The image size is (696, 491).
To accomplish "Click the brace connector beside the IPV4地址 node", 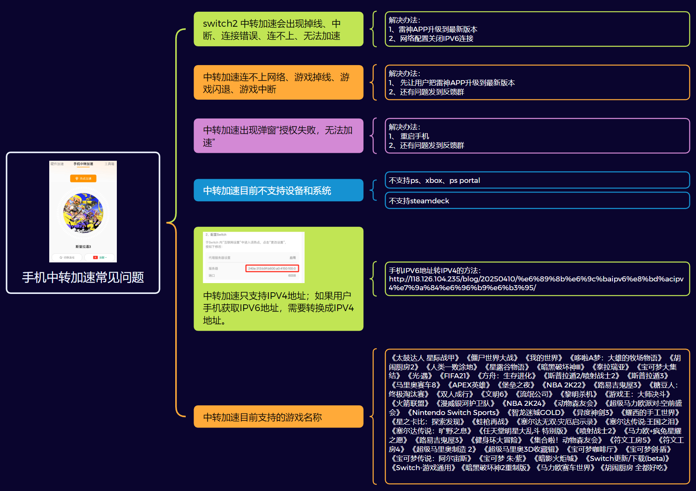I will [x=373, y=279].
